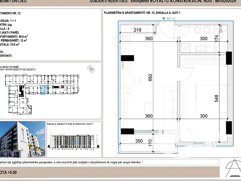Click the PËRBASHKËT: 12 m² line
The height and width of the screenshot is (181, 241).
tap(14, 40)
